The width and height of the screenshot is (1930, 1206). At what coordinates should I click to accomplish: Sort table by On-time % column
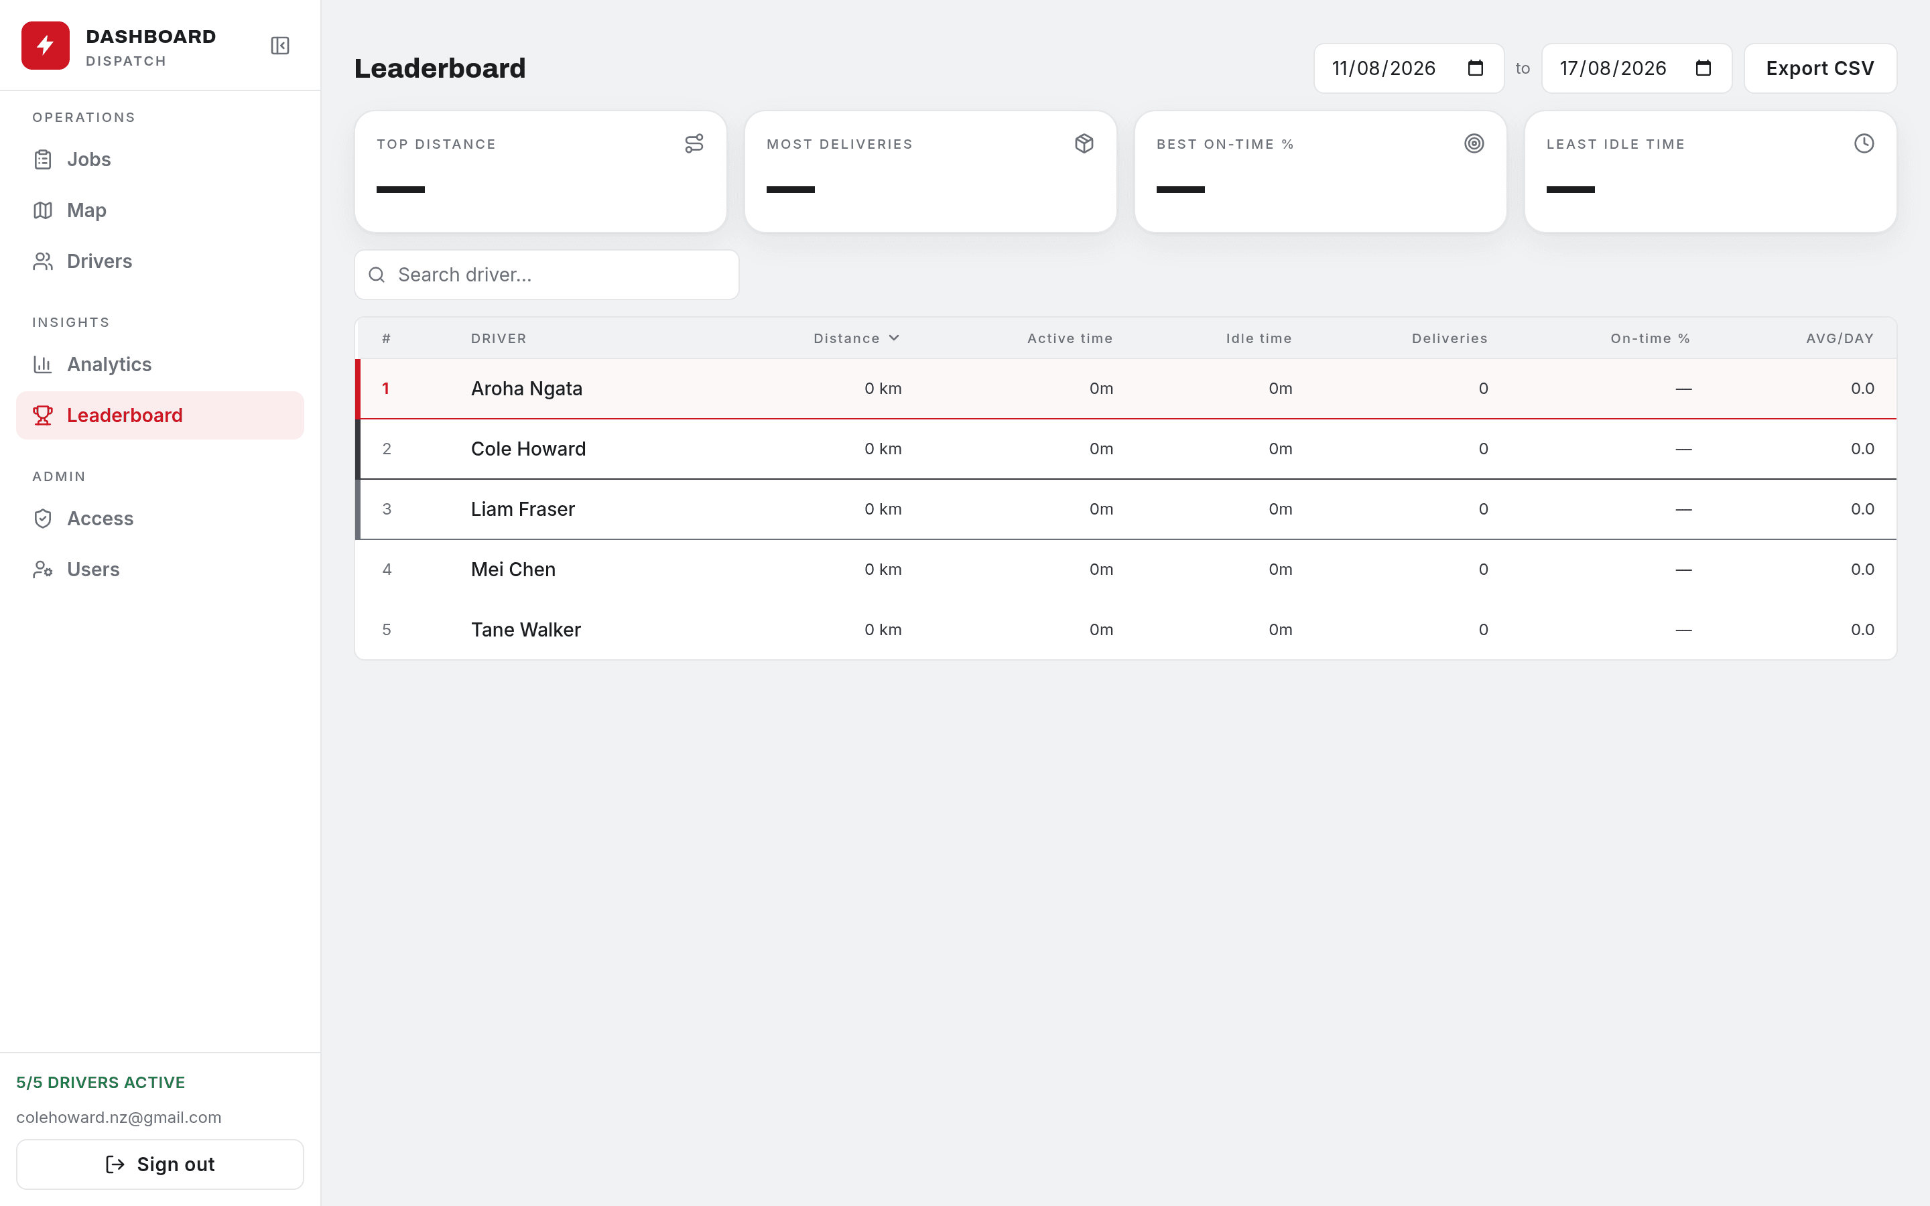coord(1650,338)
